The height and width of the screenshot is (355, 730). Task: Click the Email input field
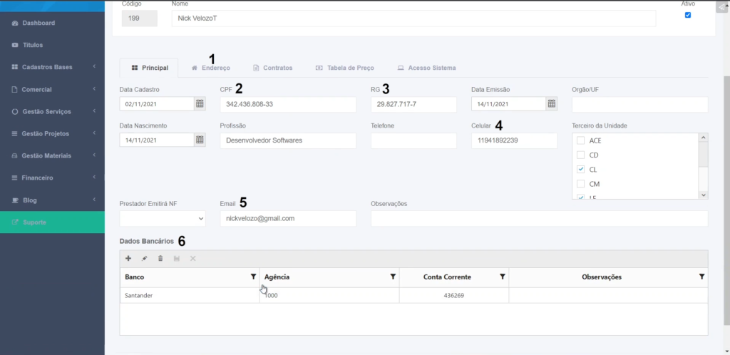point(288,219)
